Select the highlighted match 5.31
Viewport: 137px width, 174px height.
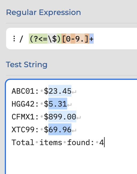(x=58, y=104)
